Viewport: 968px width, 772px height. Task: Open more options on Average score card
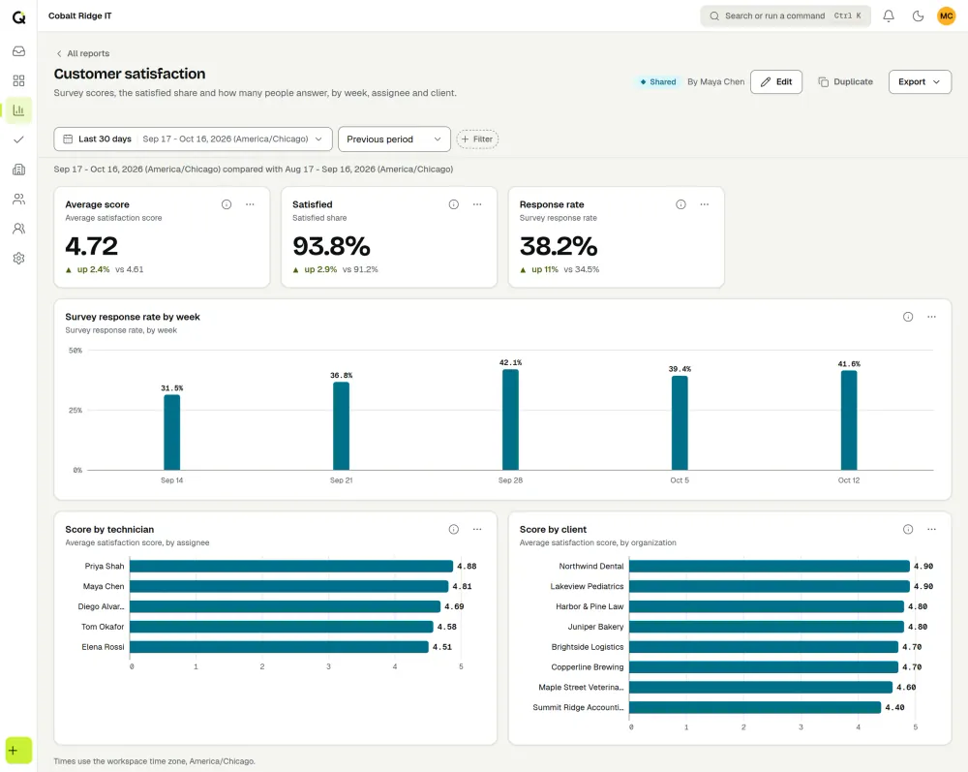(250, 204)
